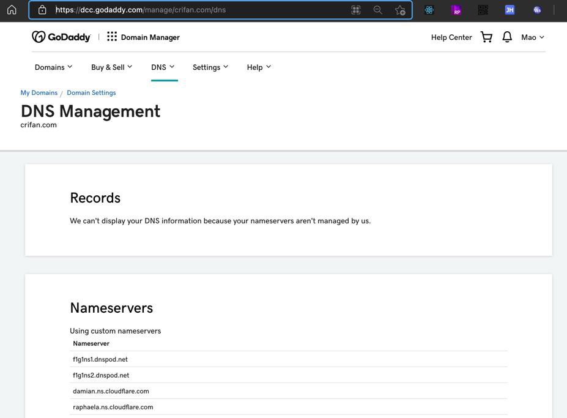Expand the Help menu

(259, 67)
